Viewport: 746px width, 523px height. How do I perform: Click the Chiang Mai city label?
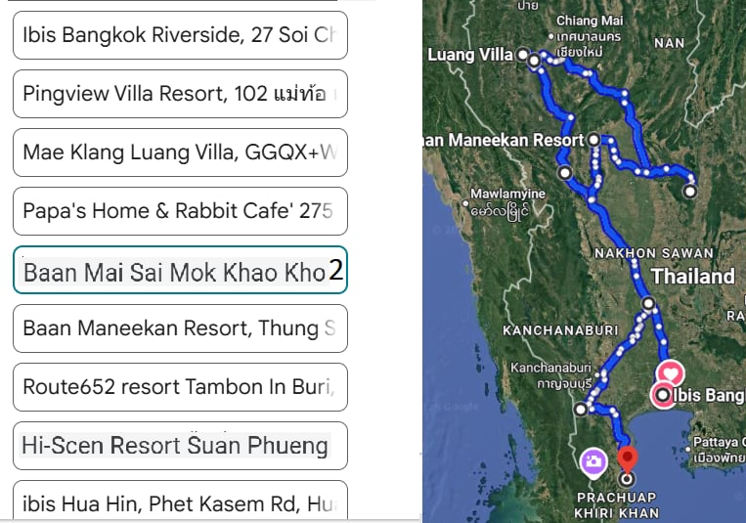pos(589,21)
